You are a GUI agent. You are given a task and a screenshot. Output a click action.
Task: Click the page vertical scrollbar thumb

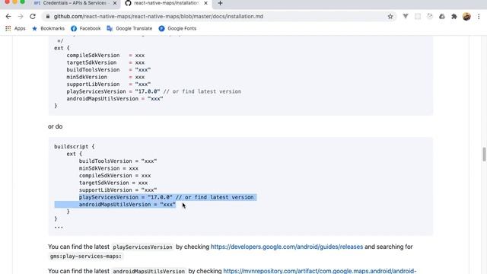484,155
